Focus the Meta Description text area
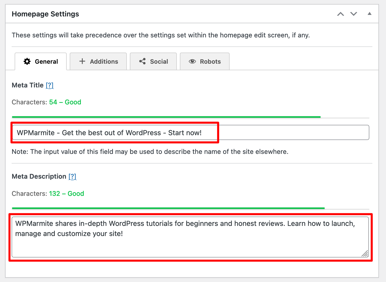 click(x=190, y=237)
